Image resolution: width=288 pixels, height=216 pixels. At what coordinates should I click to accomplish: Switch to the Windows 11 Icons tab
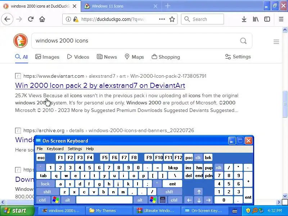coord(121,6)
